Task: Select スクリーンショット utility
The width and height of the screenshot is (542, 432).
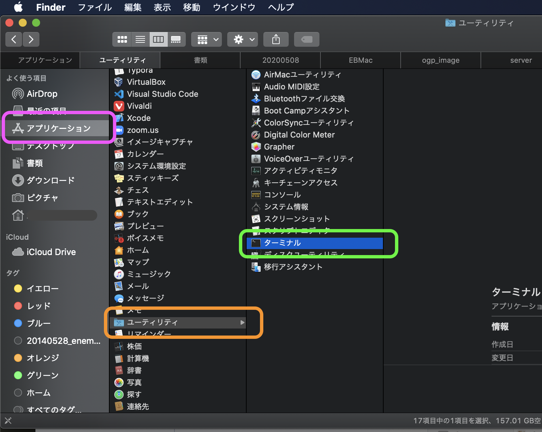Action: click(315, 219)
